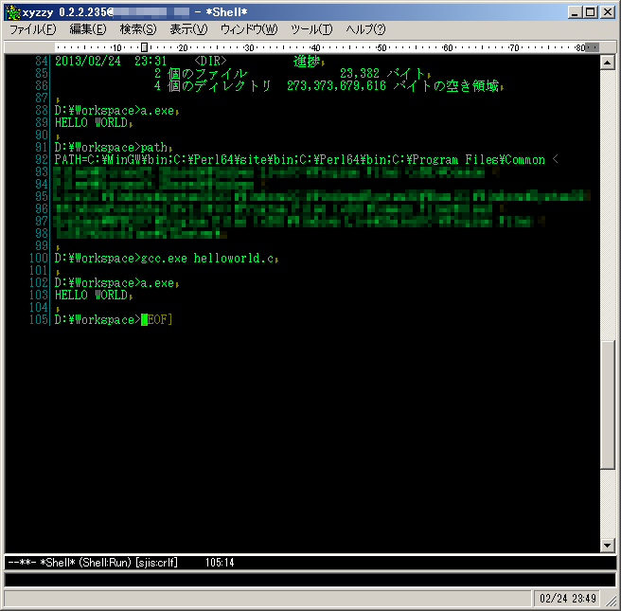Click the encoding indicator [sjis:crlf]
Viewport: 621px width, 611px height.
pyautogui.click(x=156, y=563)
